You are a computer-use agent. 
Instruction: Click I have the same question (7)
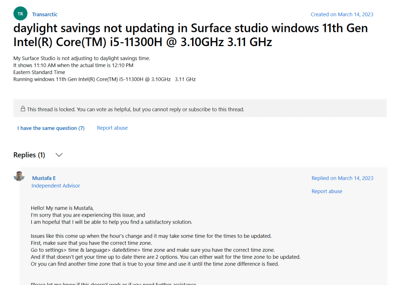[x=51, y=128]
